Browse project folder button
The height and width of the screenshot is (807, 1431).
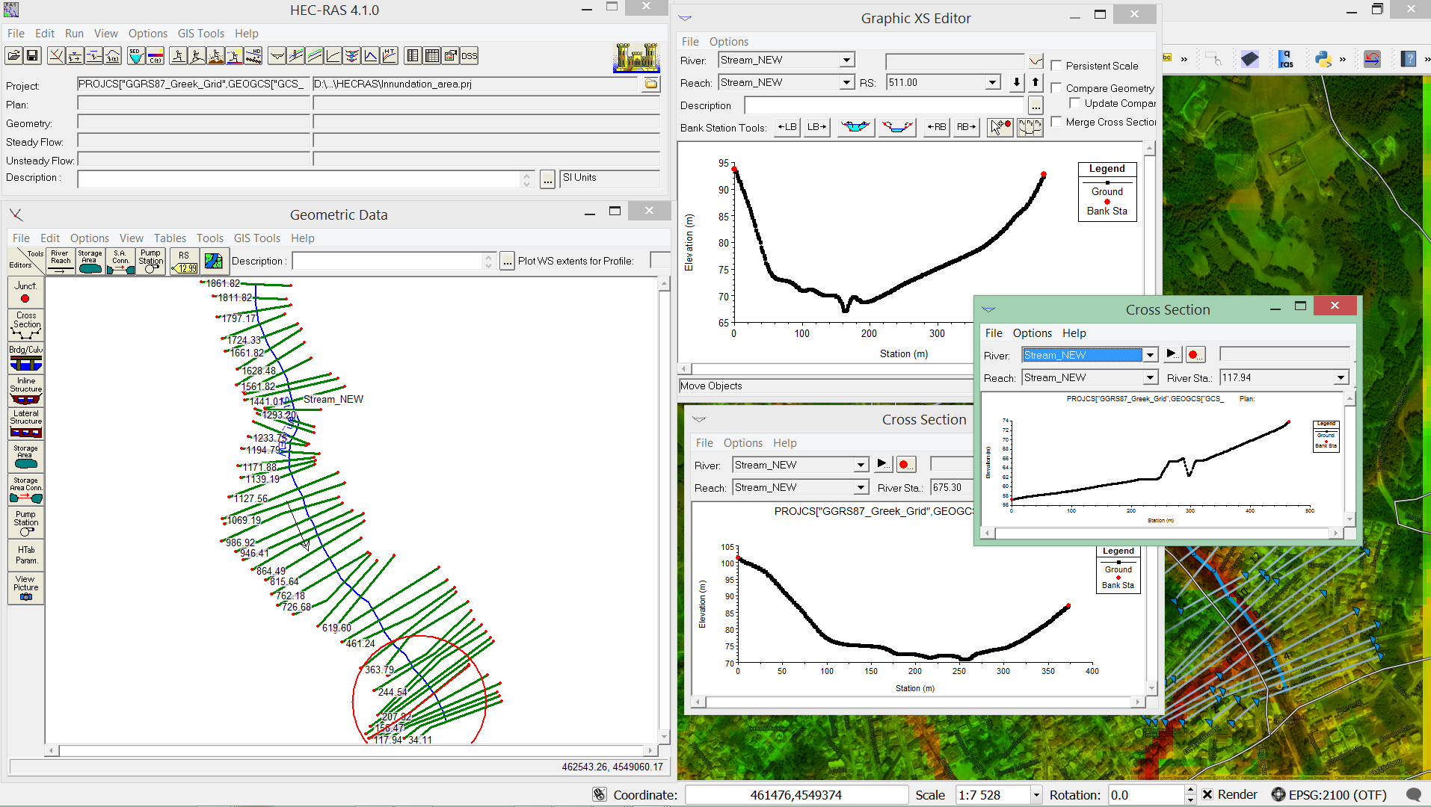(651, 84)
